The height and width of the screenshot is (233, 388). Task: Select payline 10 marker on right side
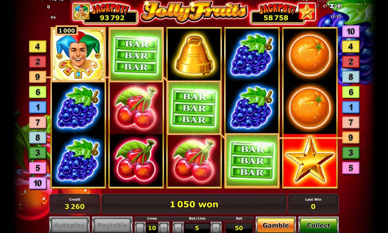coord(351,31)
